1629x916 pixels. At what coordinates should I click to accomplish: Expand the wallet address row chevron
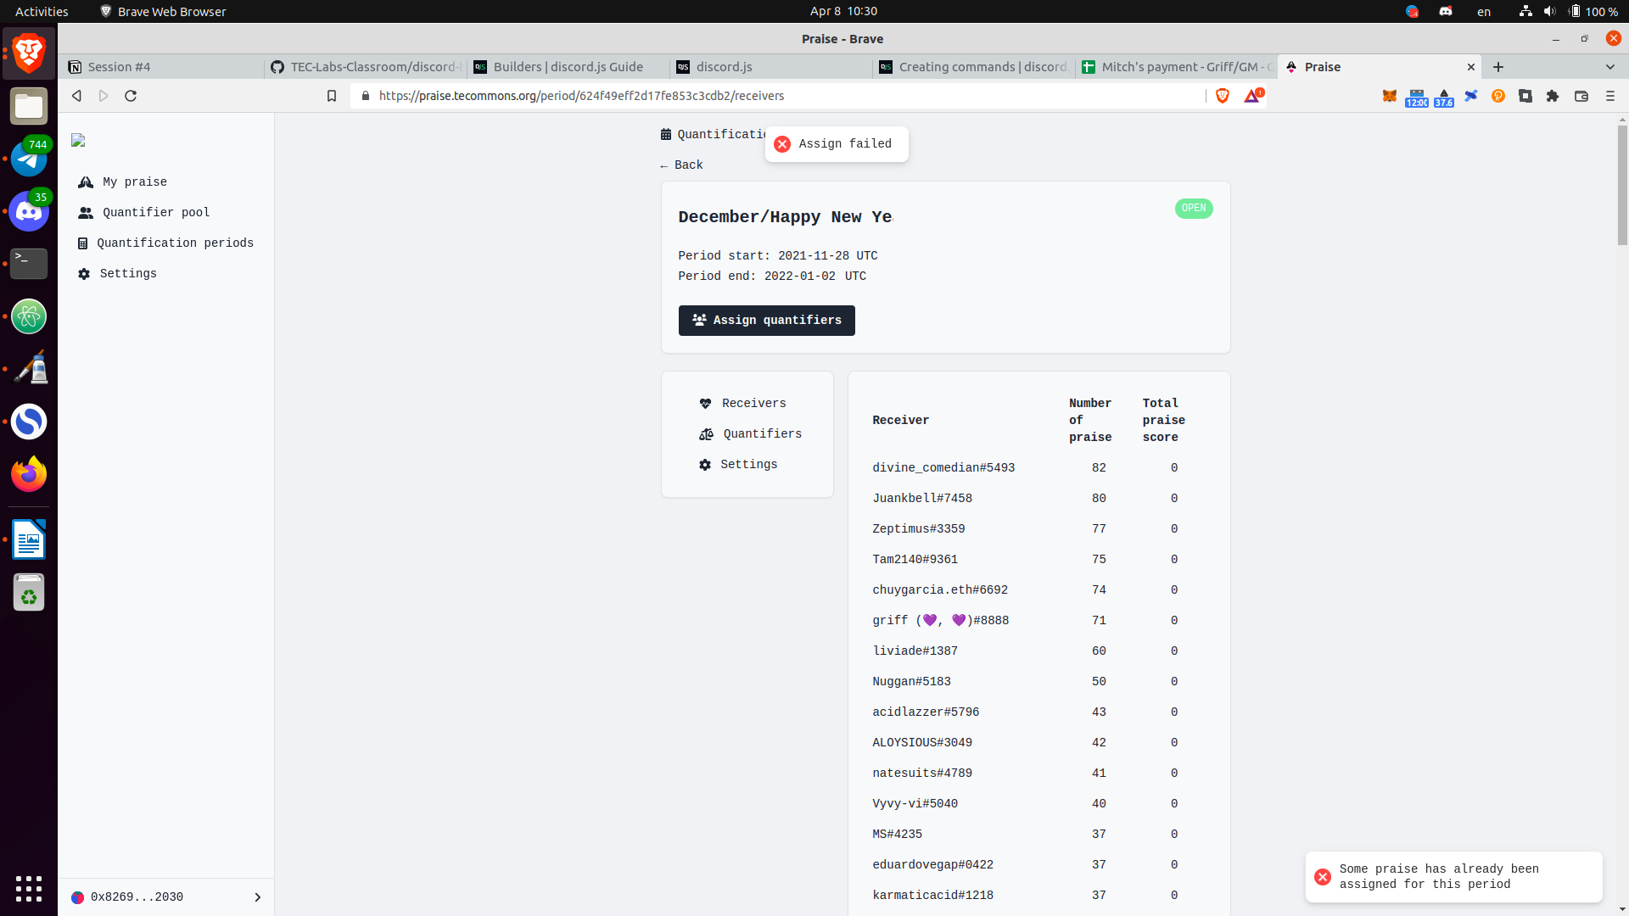point(257,896)
